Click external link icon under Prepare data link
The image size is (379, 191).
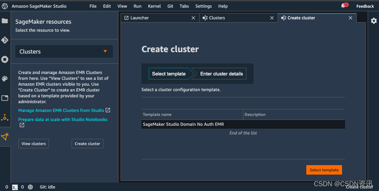(x=22, y=125)
